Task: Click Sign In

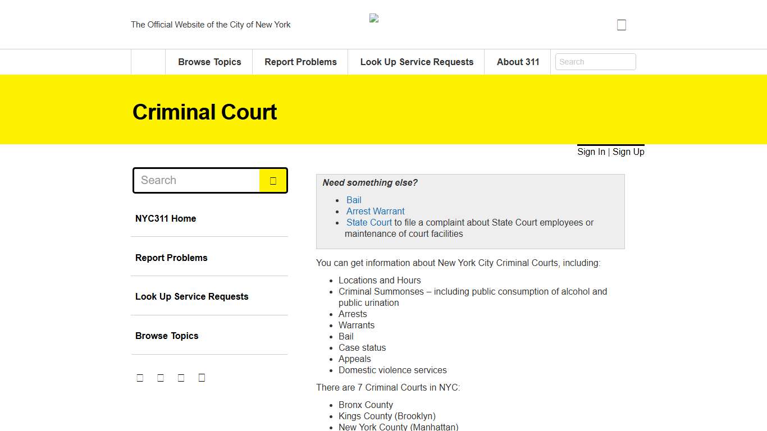Action: point(591,152)
